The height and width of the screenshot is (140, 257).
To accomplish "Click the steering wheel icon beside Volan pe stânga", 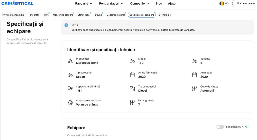I will click(70, 103).
